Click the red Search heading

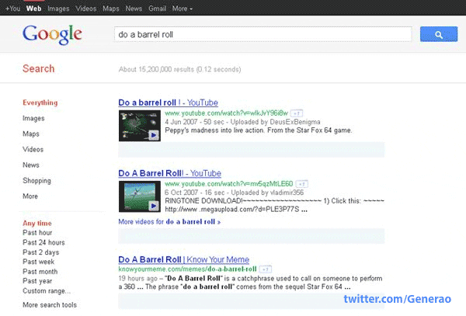coord(39,68)
